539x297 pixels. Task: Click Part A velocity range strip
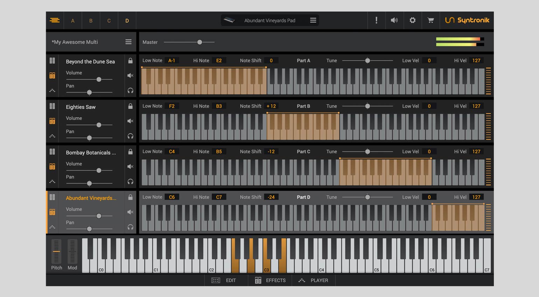click(x=488, y=81)
